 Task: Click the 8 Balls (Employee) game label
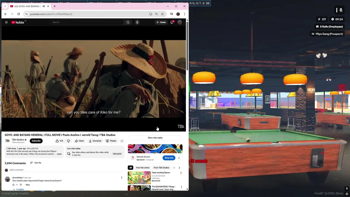point(329,27)
